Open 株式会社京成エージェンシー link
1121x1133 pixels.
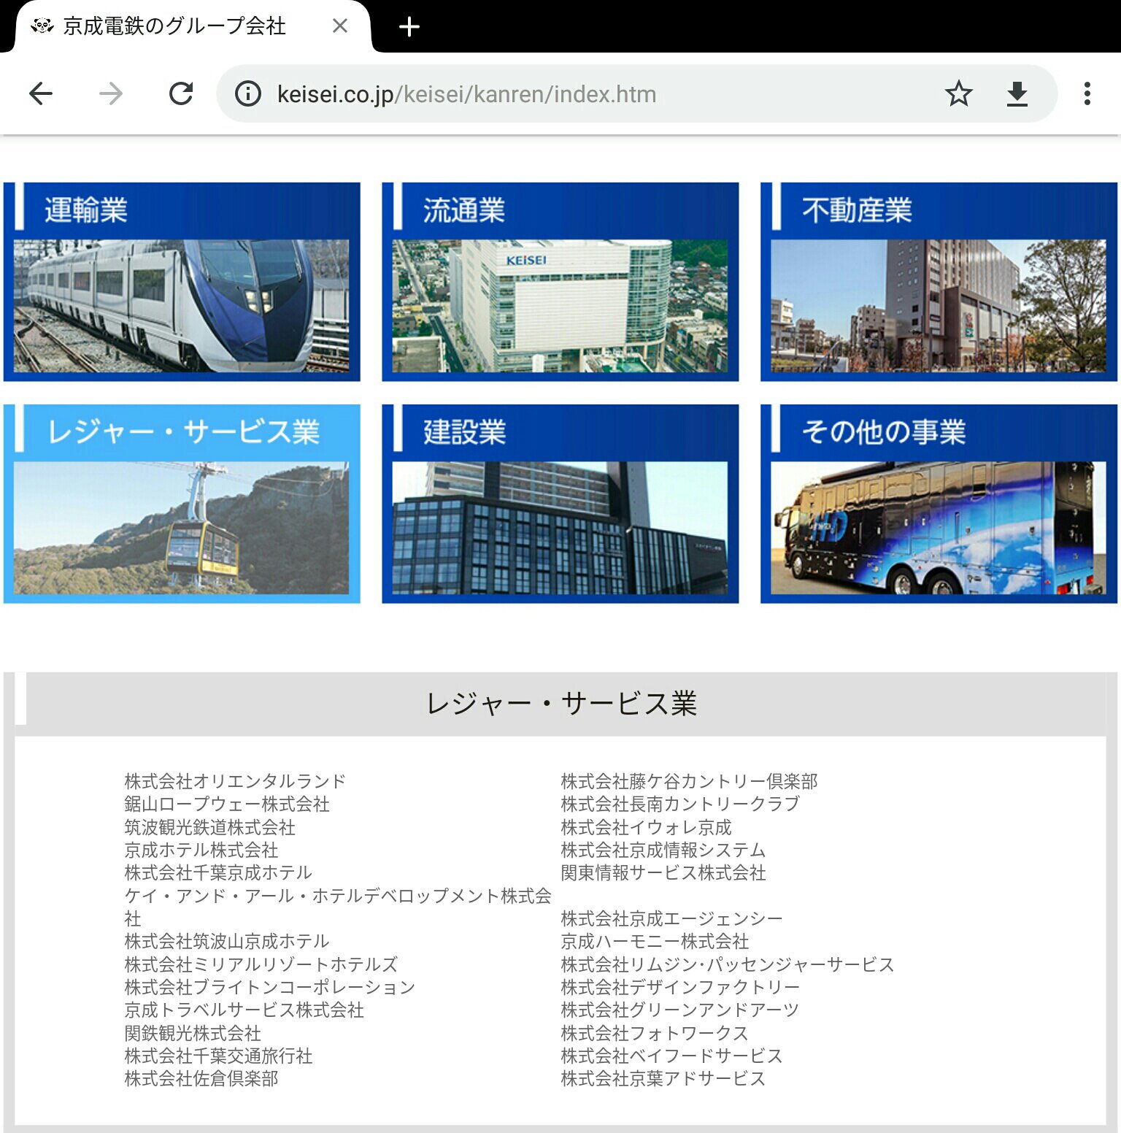(671, 918)
